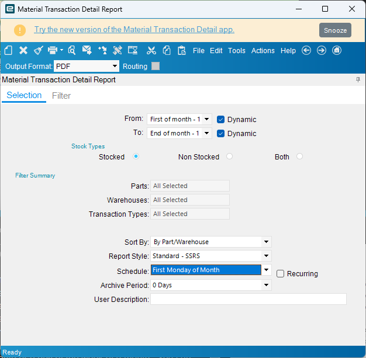Click the 'First of month - 1' value
The width and height of the screenshot is (366, 358).
(175, 119)
